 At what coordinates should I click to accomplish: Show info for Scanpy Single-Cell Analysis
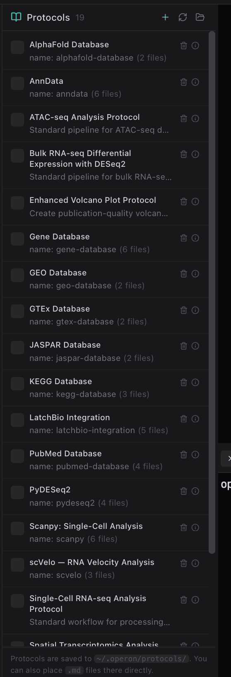[x=195, y=528]
